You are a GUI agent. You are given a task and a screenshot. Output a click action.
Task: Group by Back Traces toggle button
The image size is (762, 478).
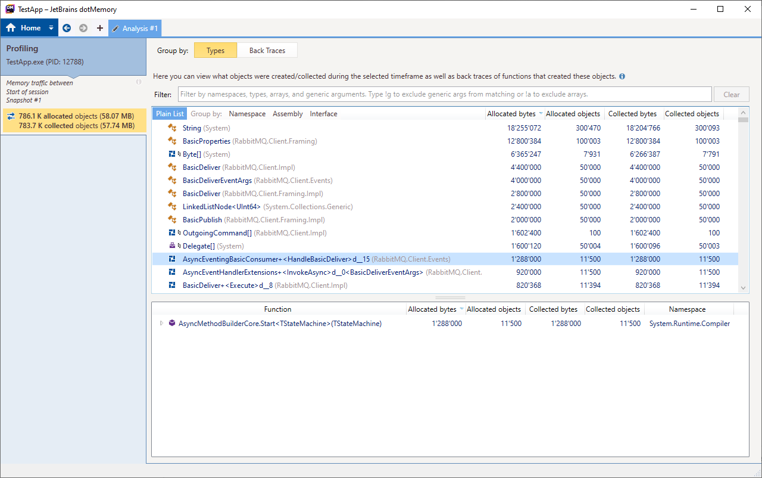(267, 51)
